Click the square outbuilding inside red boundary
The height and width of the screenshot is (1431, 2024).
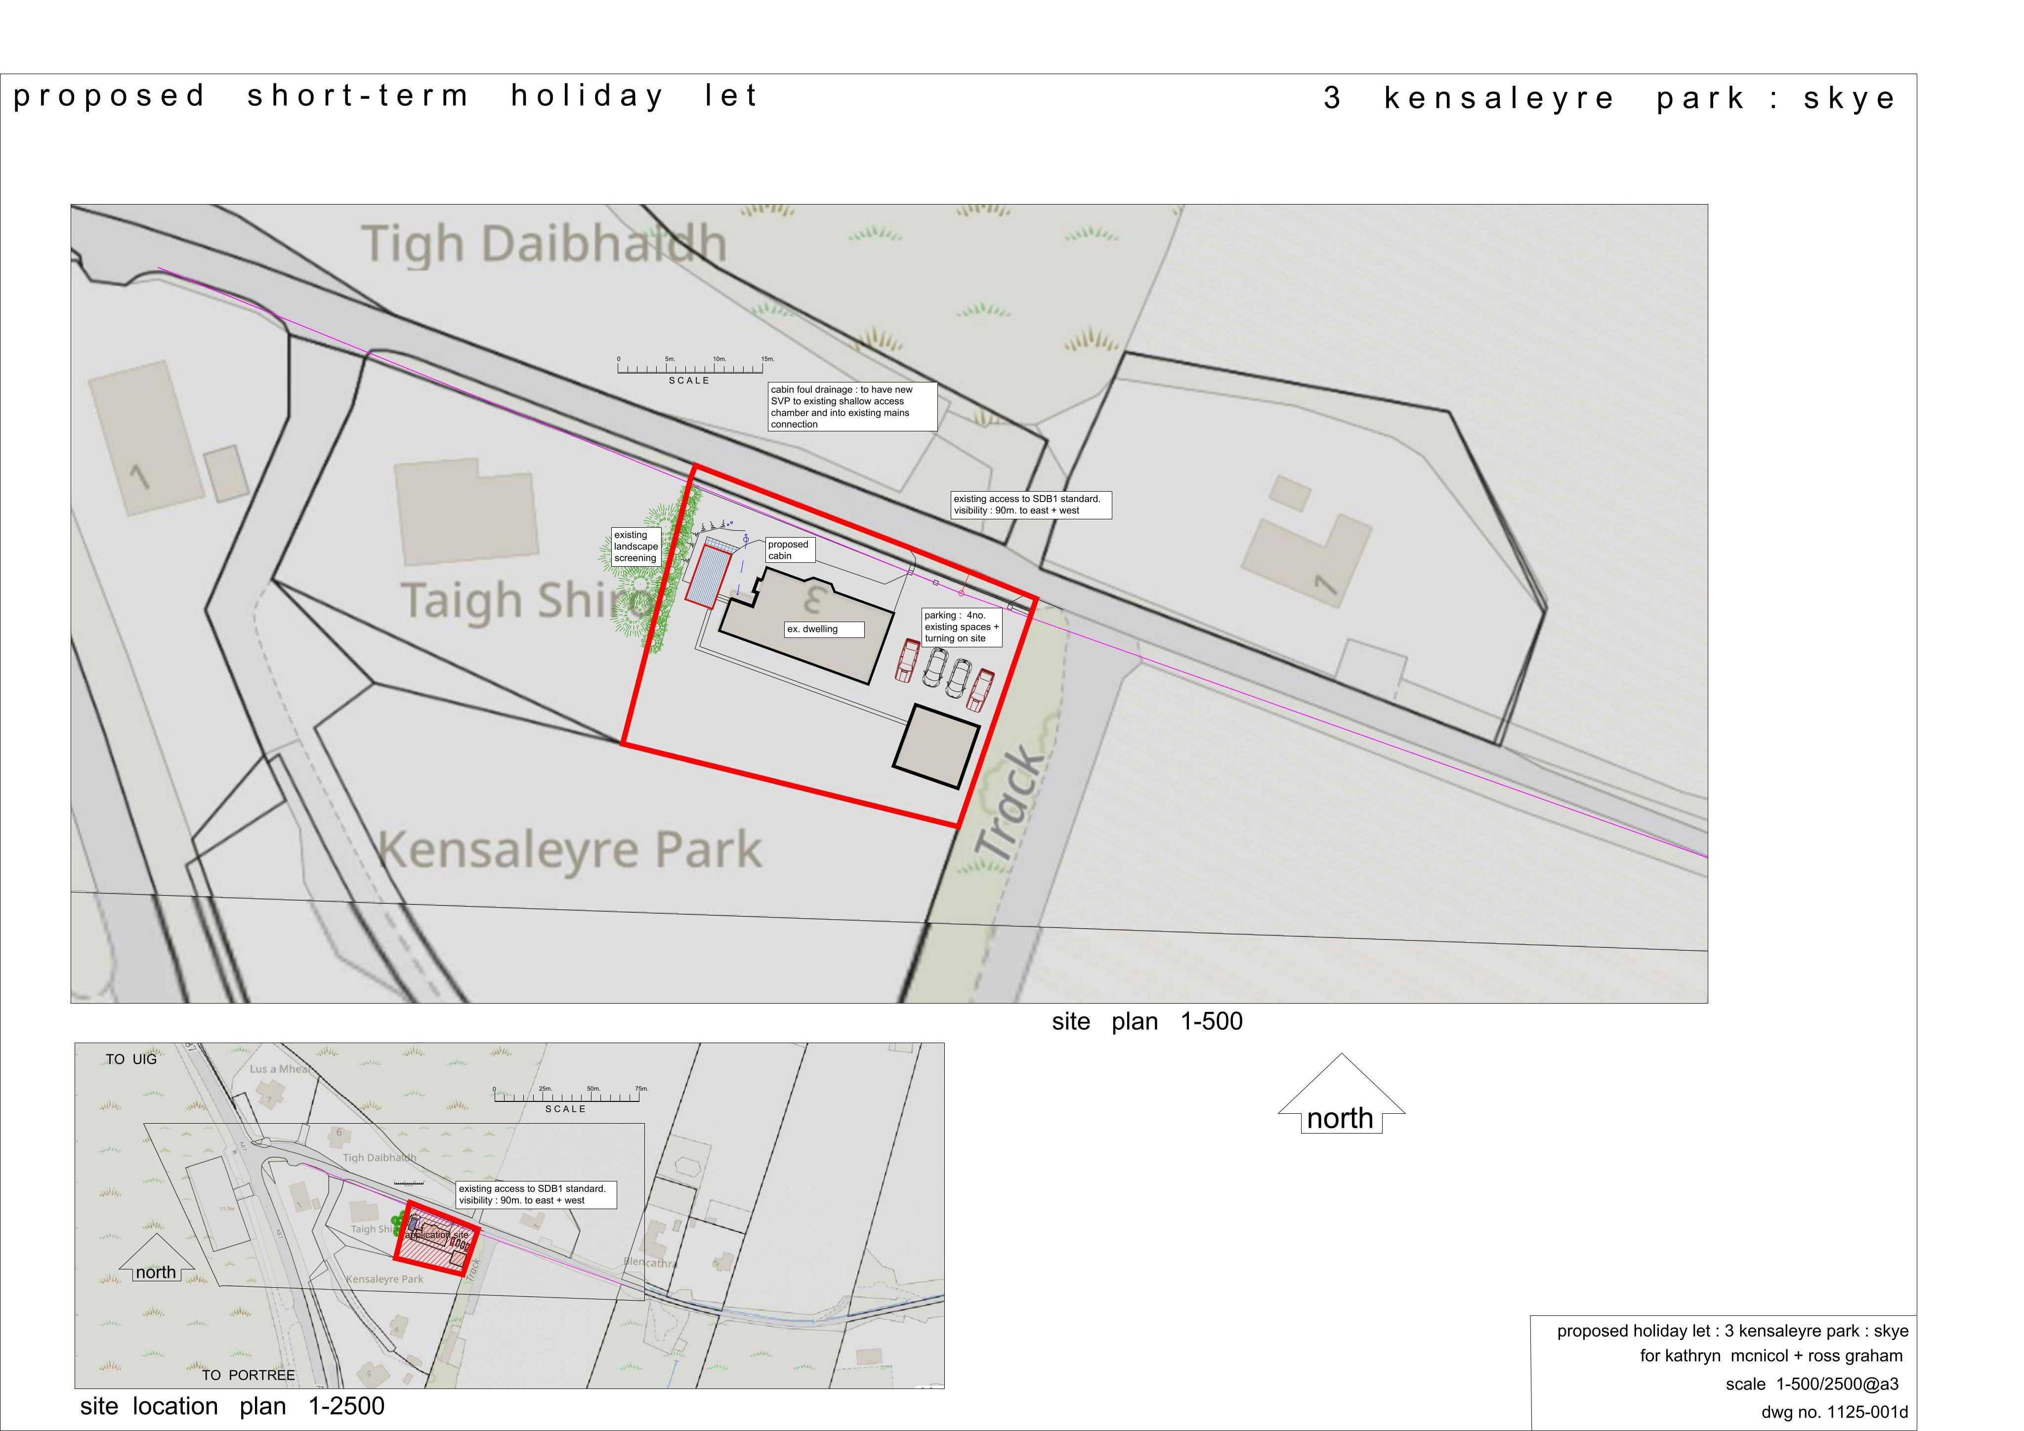[x=936, y=746]
